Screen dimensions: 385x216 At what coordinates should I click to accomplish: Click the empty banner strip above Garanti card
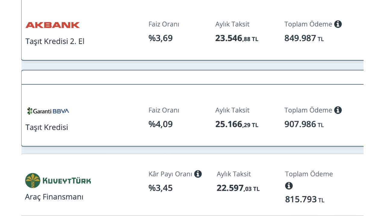[192, 77]
